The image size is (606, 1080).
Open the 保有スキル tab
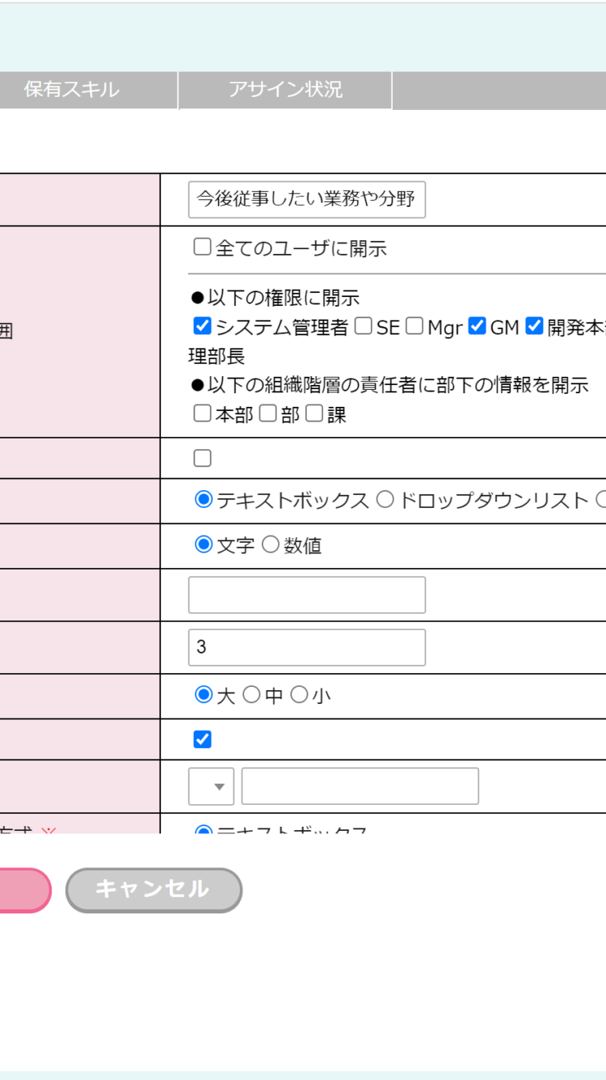click(x=72, y=90)
